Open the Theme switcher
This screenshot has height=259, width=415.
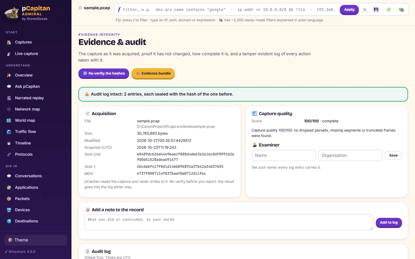(36, 240)
